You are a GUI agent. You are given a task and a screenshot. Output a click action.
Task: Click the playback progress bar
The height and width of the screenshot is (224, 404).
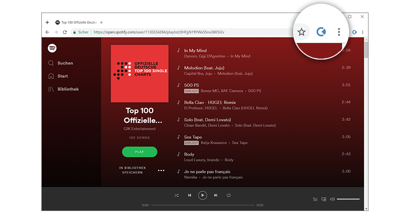[202, 205]
